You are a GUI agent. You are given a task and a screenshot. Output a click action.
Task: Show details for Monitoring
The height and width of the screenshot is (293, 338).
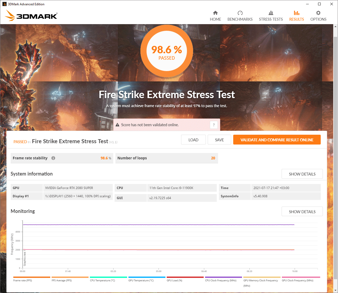[x=302, y=212]
